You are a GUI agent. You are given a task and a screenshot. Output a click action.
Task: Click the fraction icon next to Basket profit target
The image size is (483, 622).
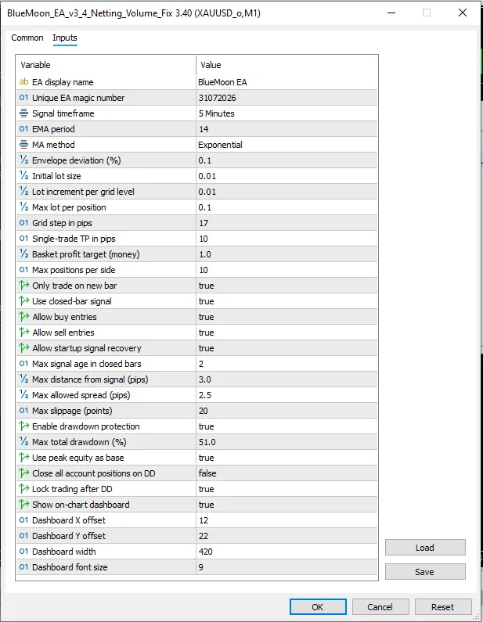(23, 253)
